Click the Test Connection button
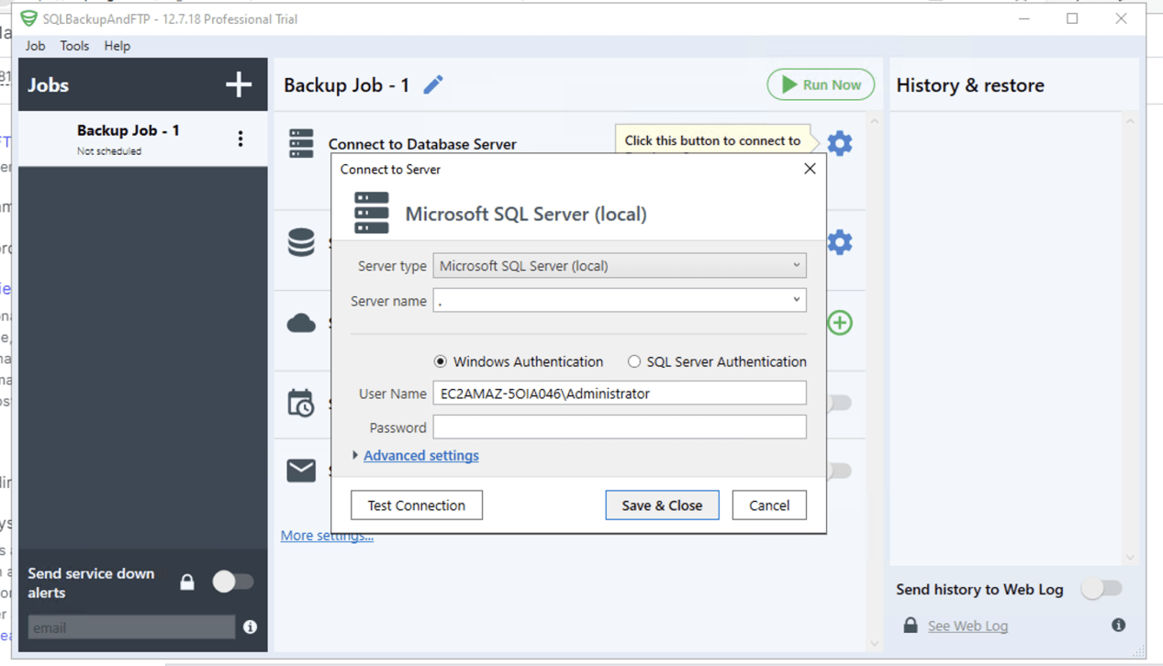1163x666 pixels. click(416, 505)
